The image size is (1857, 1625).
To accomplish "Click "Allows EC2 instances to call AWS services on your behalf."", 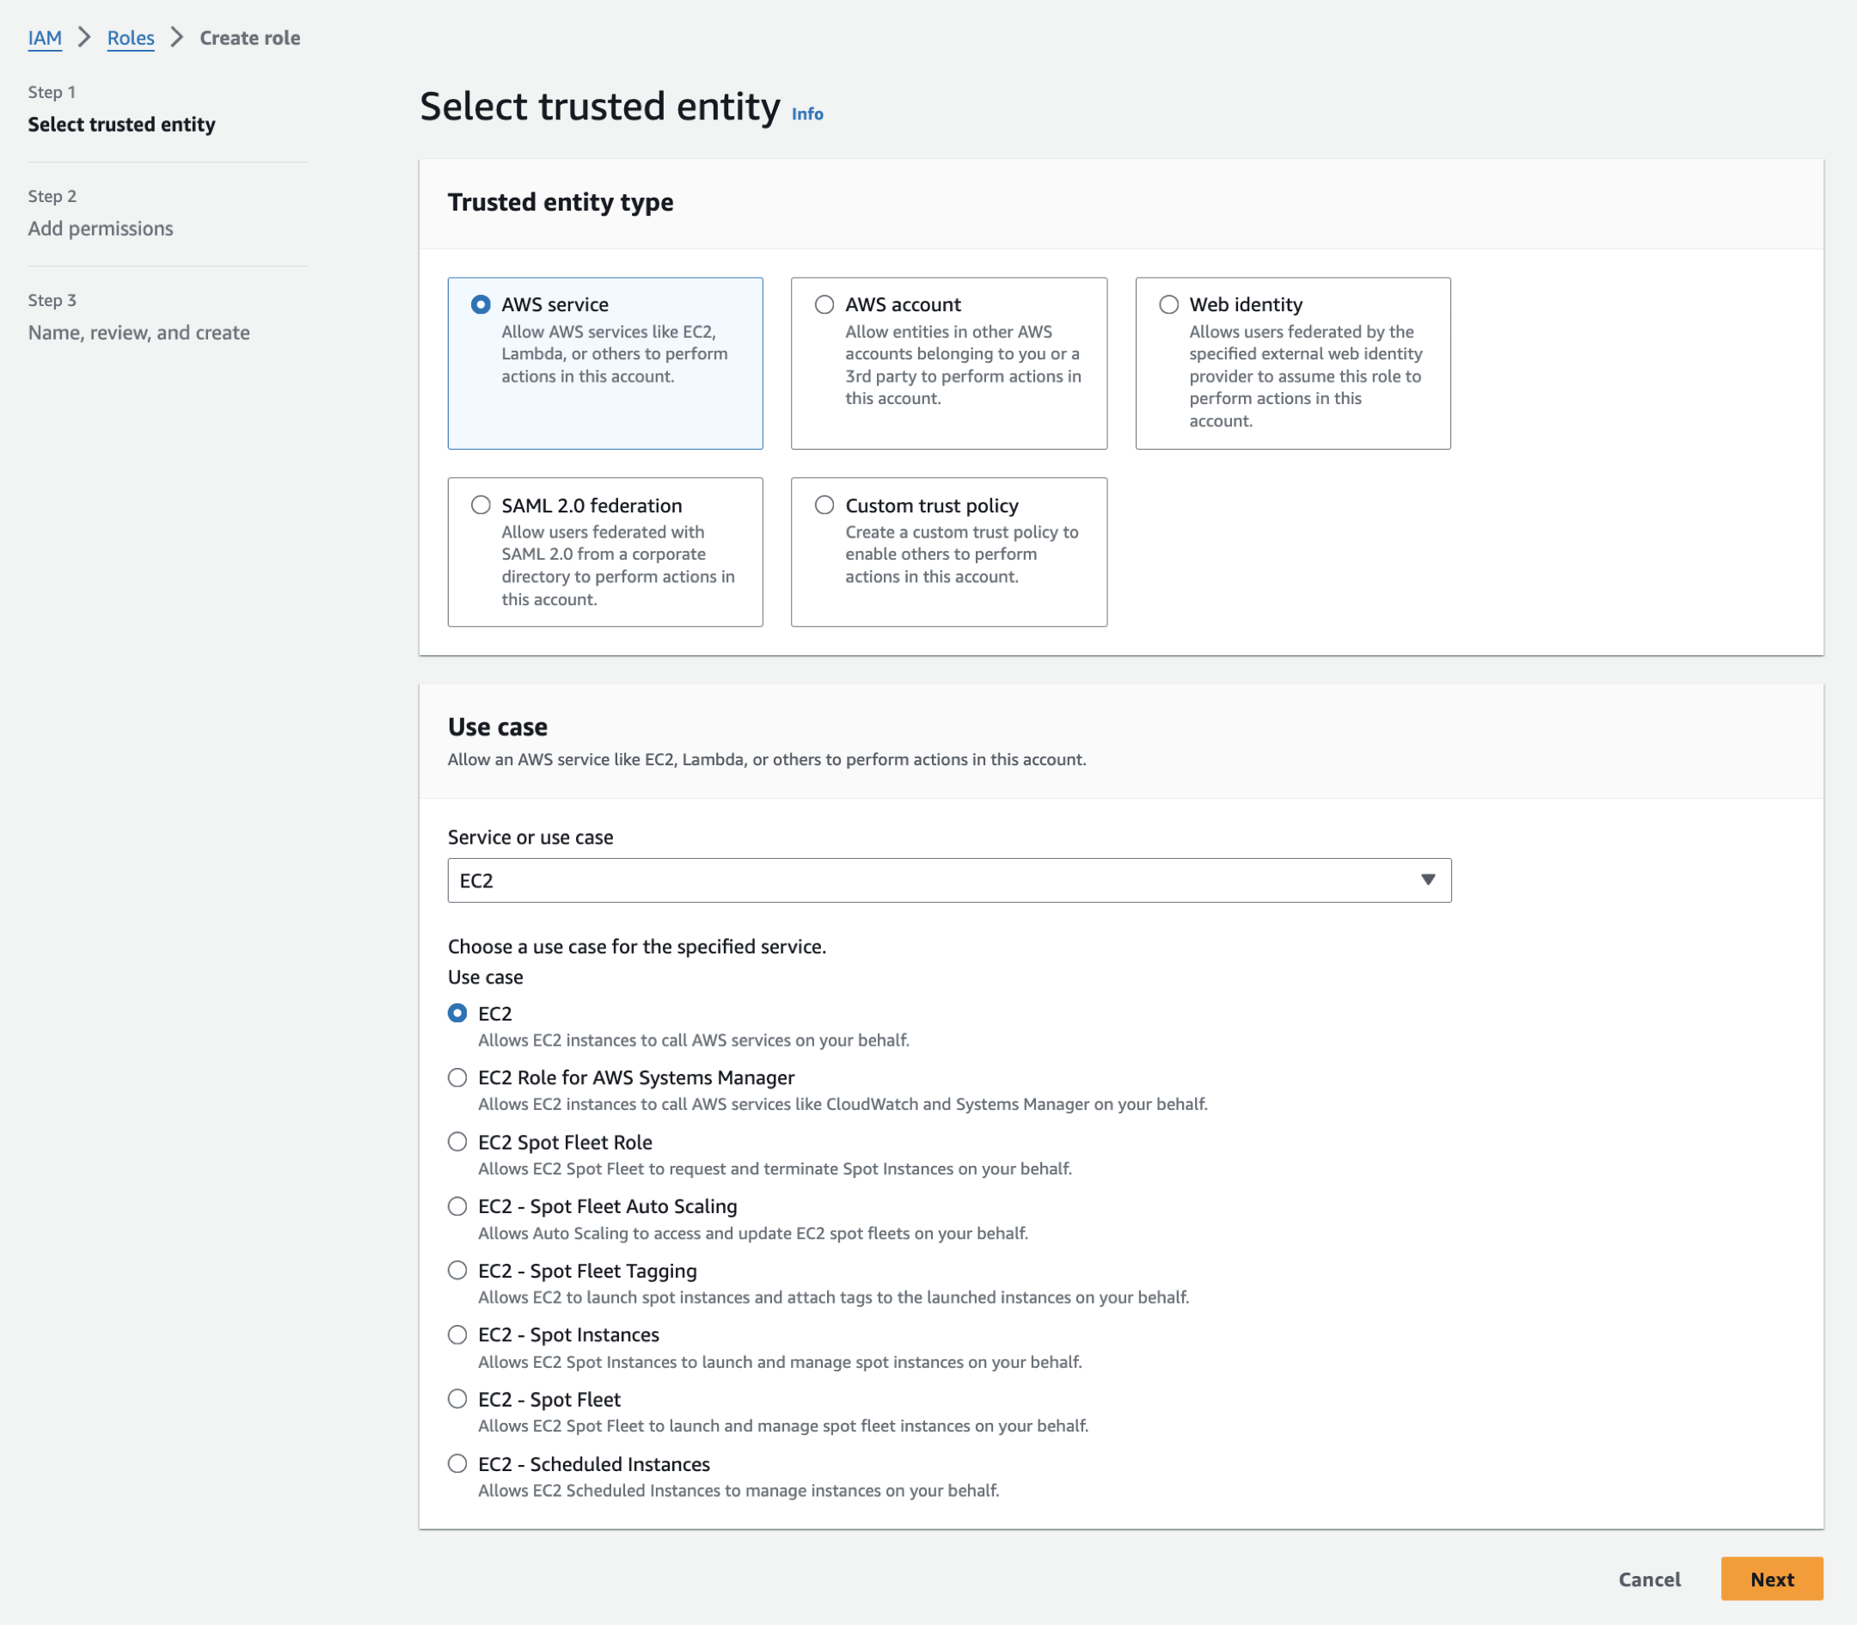I will pos(694,1040).
